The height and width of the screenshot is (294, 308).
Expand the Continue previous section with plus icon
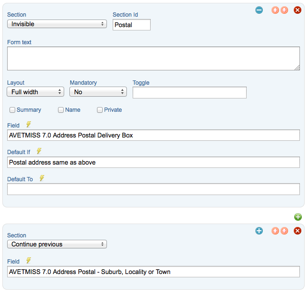click(259, 231)
